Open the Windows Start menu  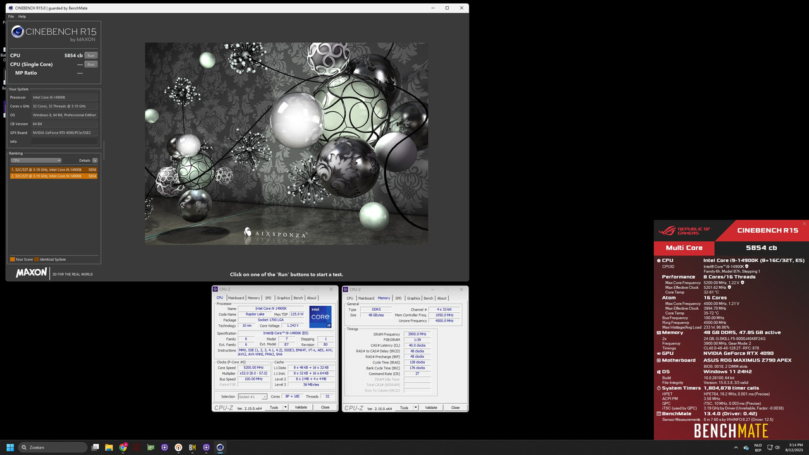(x=10, y=447)
